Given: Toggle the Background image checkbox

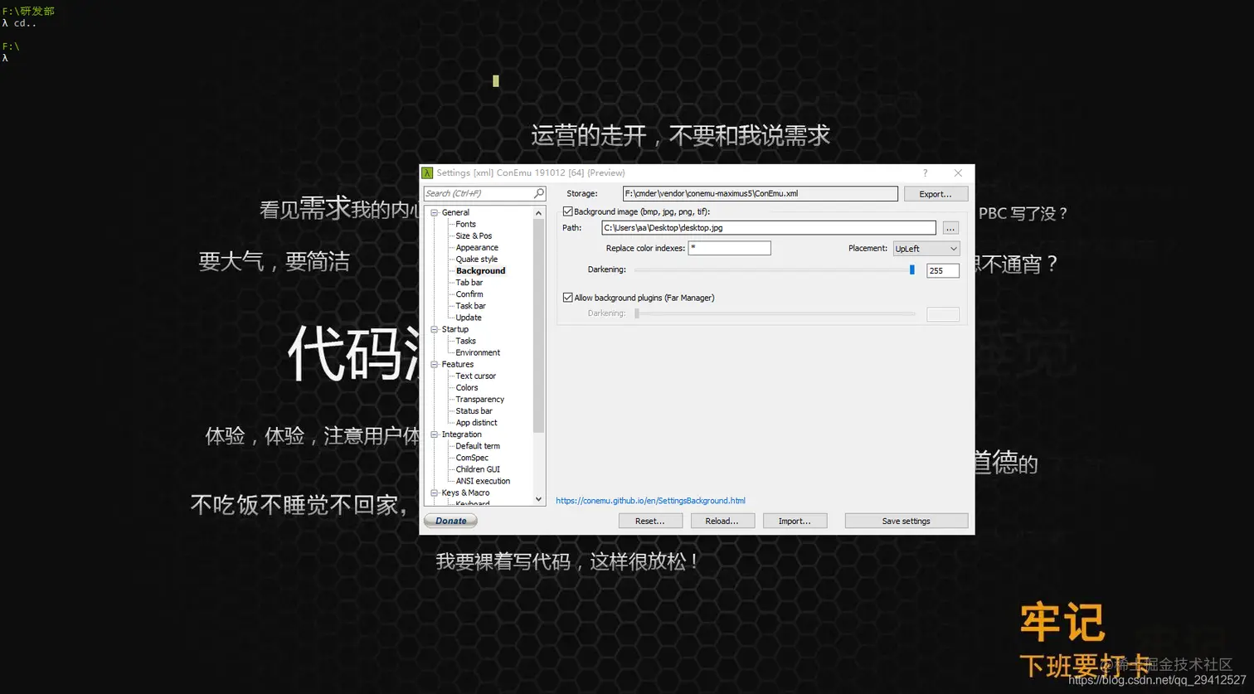Looking at the screenshot, I should (568, 211).
